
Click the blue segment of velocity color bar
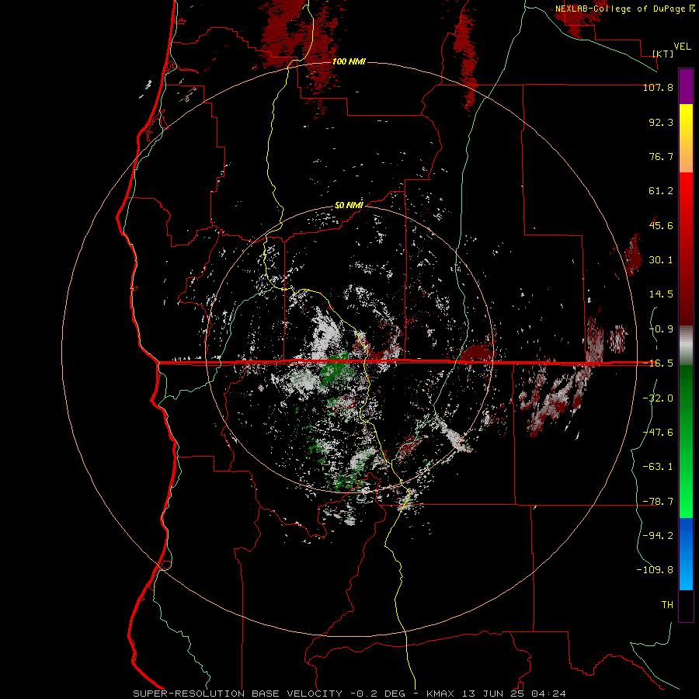click(686, 554)
